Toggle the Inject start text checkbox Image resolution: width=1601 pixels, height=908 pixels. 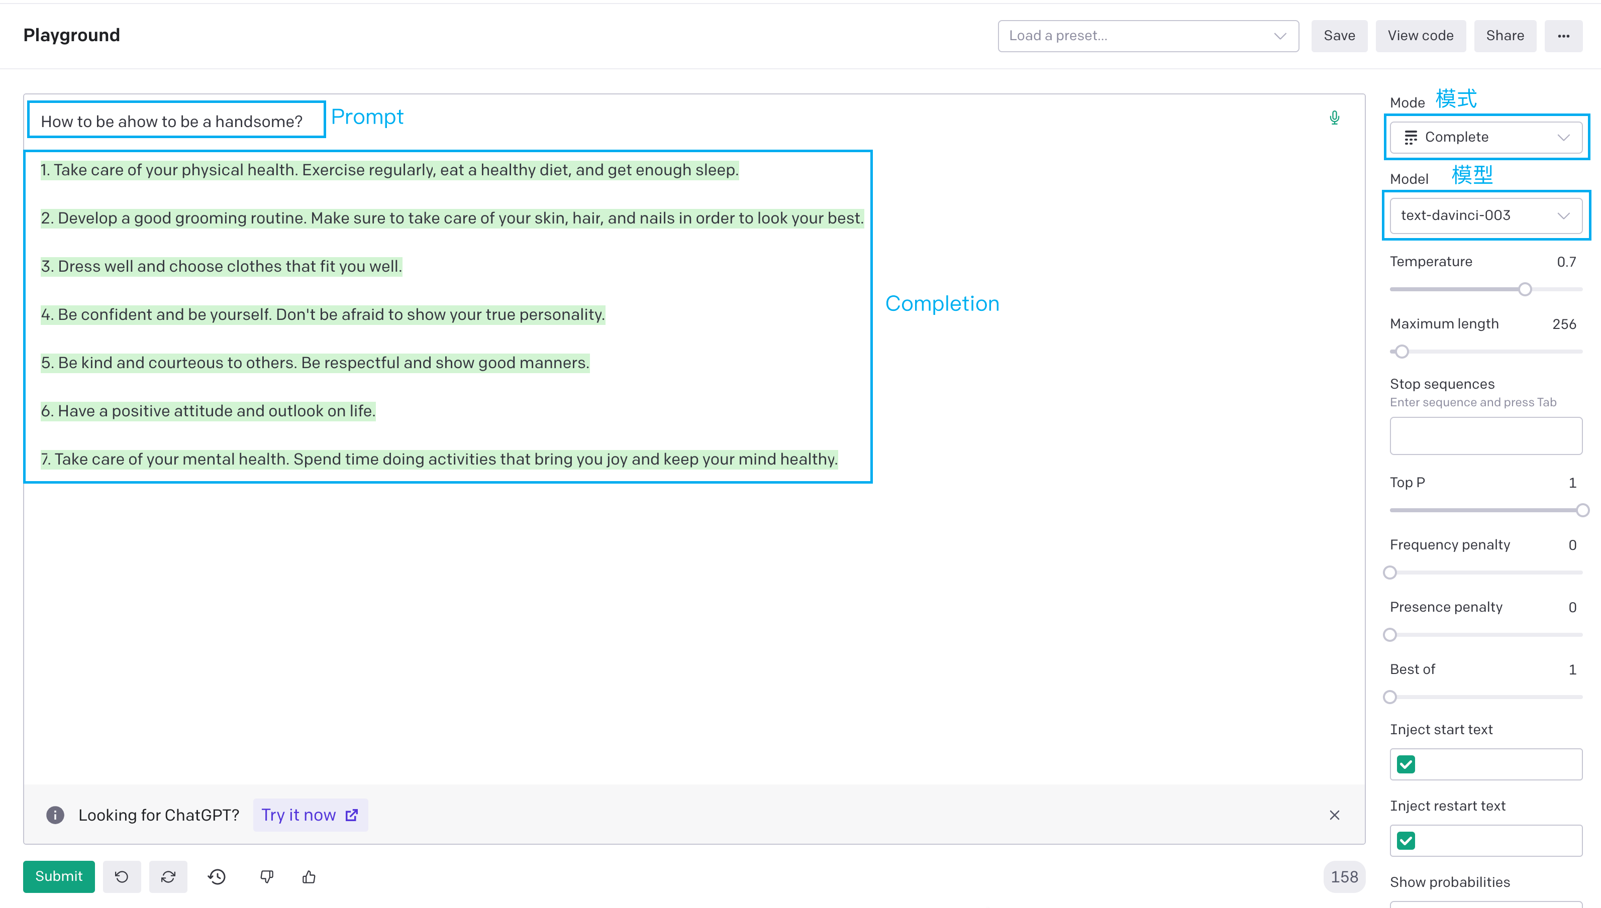click(x=1406, y=764)
